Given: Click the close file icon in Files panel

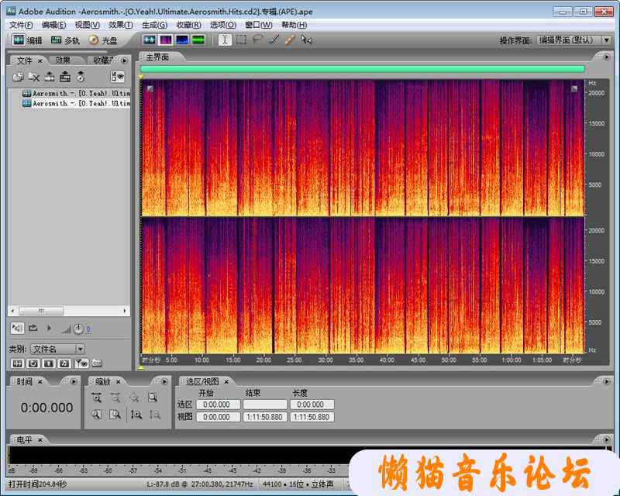Looking at the screenshot, I should (x=34, y=77).
